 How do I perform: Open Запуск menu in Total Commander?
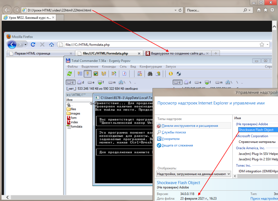click(171, 67)
